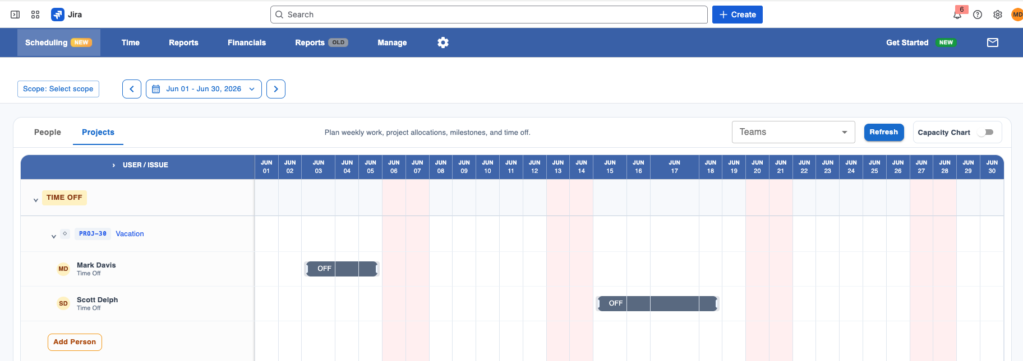Go to previous date period
The height and width of the screenshot is (361, 1023).
(132, 89)
